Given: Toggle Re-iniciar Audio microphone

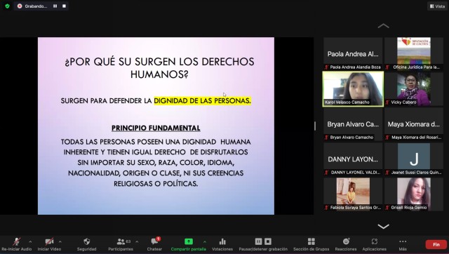Looking at the screenshot, I should click(x=17, y=241).
